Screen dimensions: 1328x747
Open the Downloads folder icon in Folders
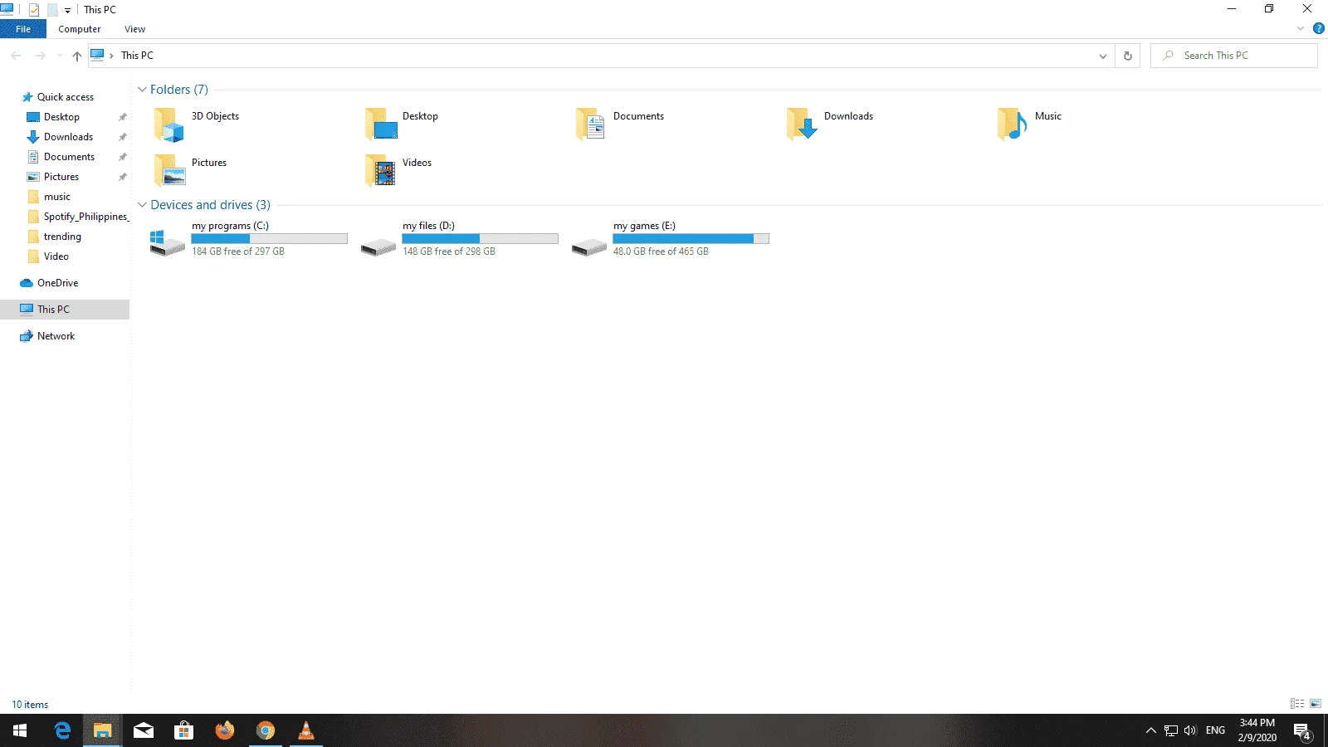tap(802, 124)
